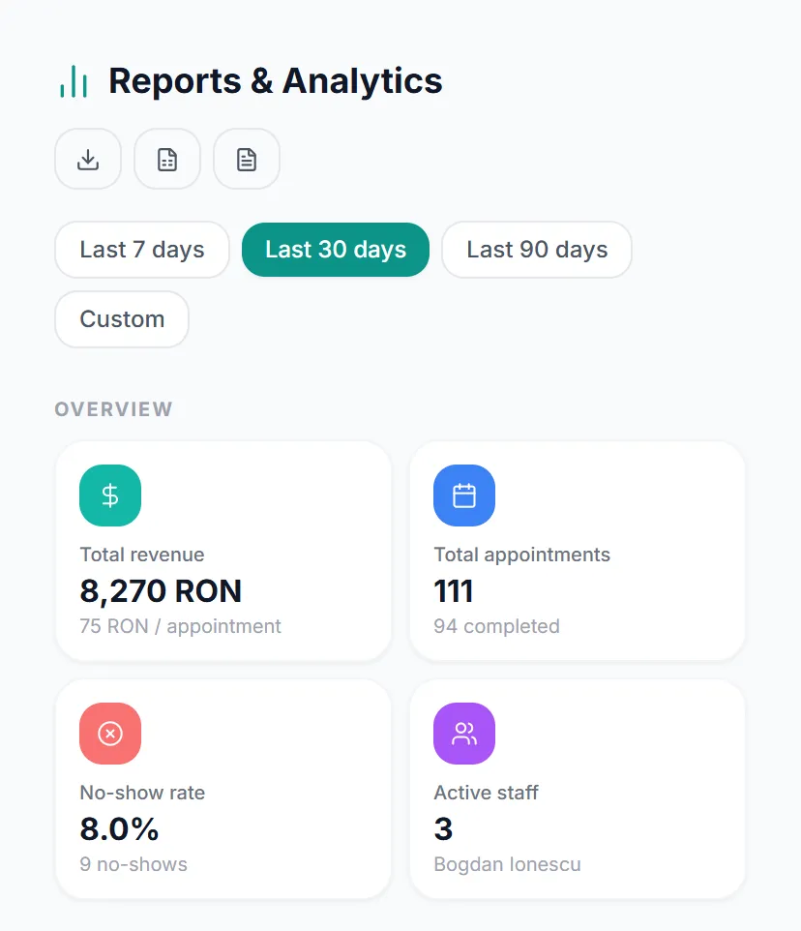Click the red no-show circle-x icon

(110, 734)
